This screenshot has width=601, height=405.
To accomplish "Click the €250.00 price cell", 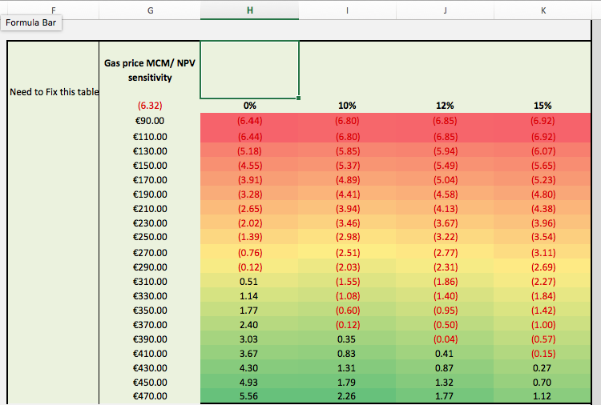I will coord(150,237).
